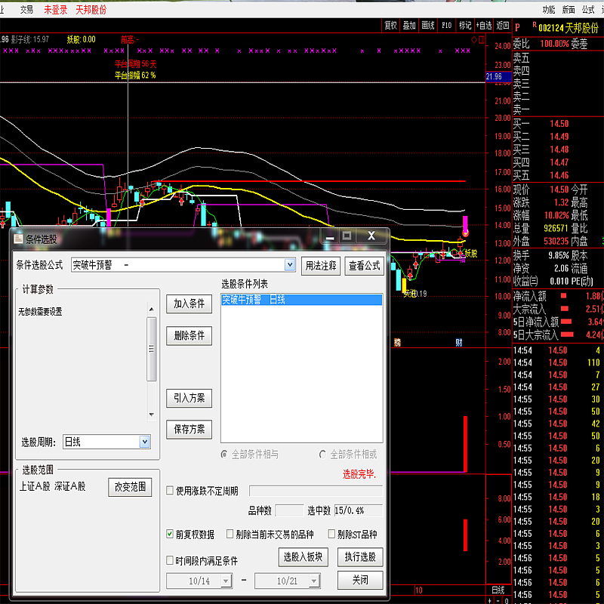This screenshot has width=604, height=604.
Task: Open the 公式 menu
Action: click(588, 9)
